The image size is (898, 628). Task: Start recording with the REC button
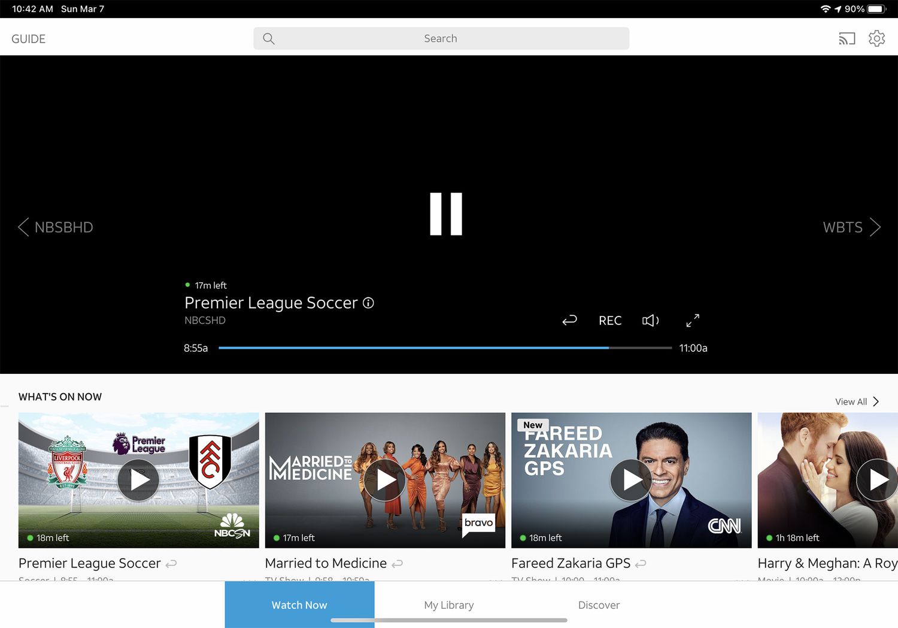click(x=610, y=321)
